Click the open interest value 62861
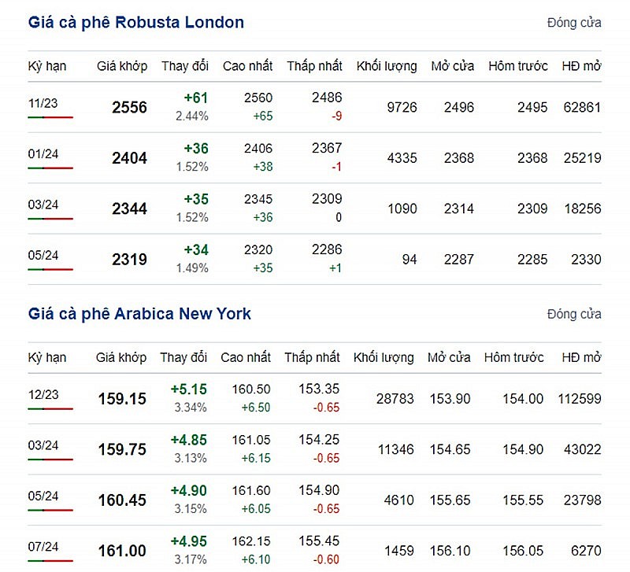 point(582,108)
